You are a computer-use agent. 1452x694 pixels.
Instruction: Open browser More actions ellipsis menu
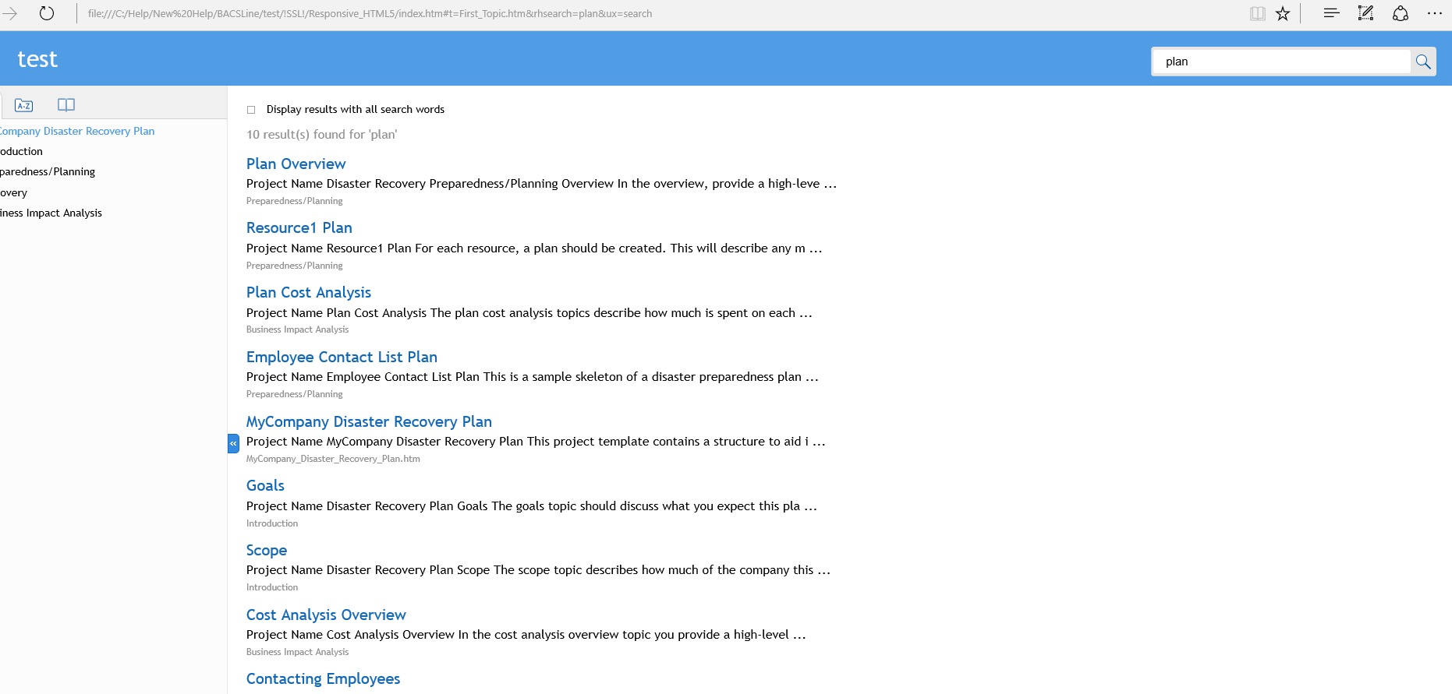1435,13
